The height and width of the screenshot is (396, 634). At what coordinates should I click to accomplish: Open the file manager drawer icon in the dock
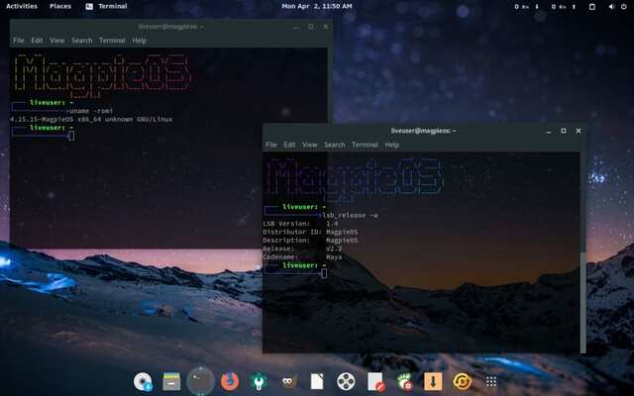(171, 381)
